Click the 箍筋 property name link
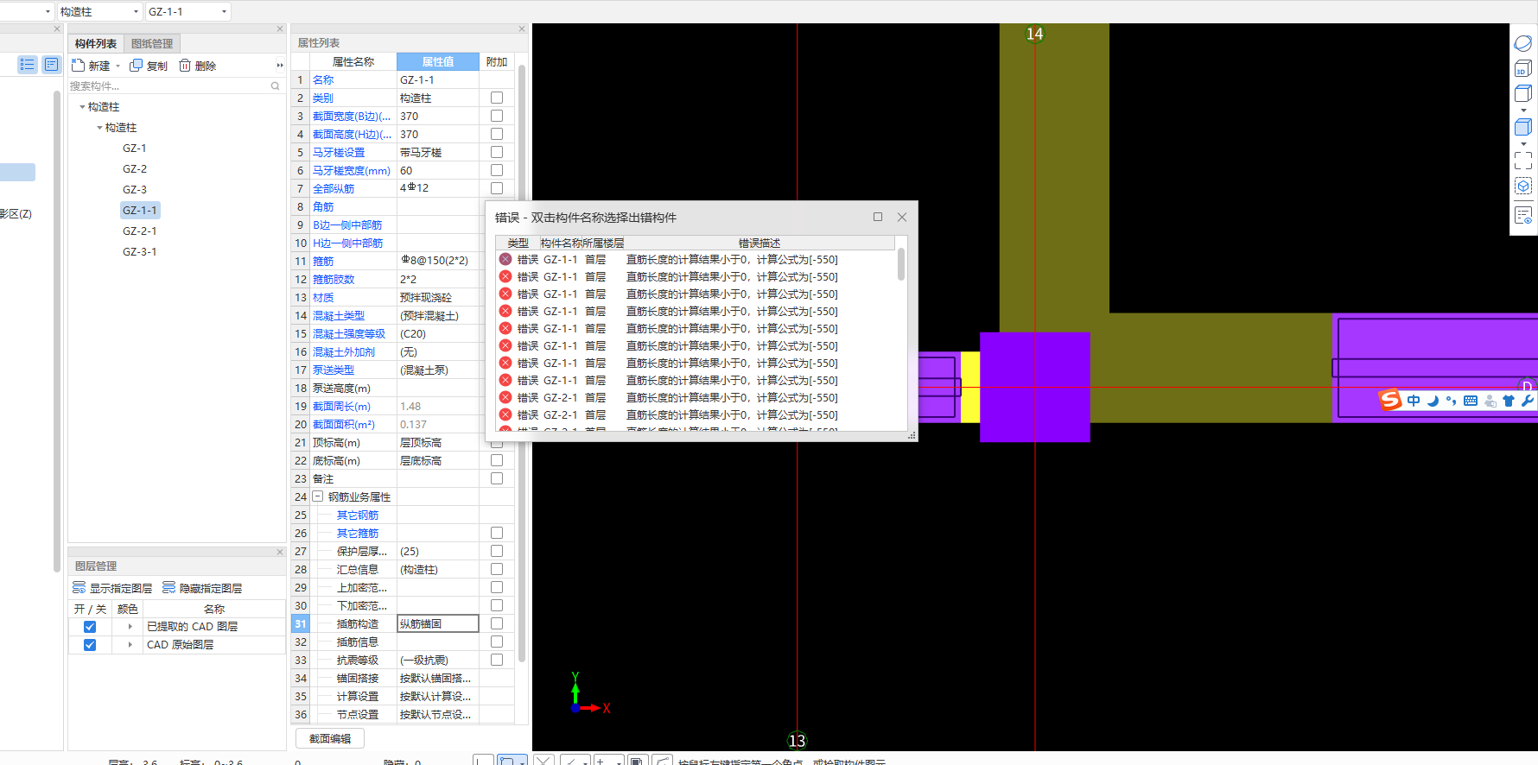 click(323, 262)
